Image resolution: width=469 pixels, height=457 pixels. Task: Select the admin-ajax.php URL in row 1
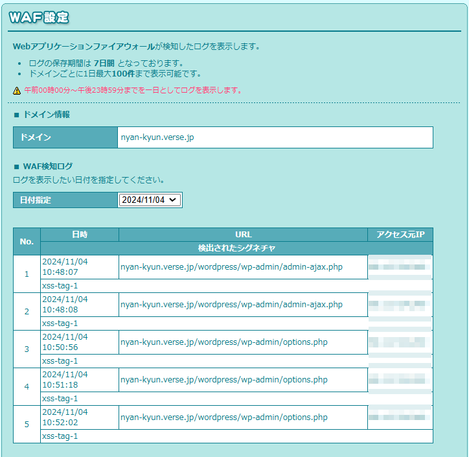pos(231,267)
